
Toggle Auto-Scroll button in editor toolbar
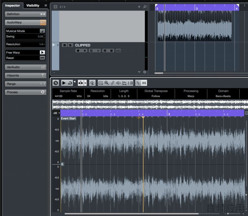(x=81, y=83)
